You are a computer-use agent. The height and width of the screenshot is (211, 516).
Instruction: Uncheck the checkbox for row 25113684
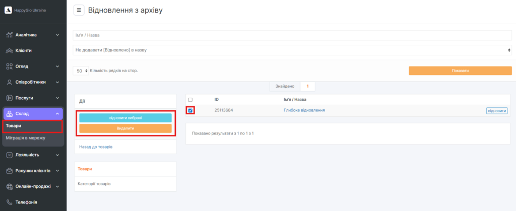pos(190,110)
